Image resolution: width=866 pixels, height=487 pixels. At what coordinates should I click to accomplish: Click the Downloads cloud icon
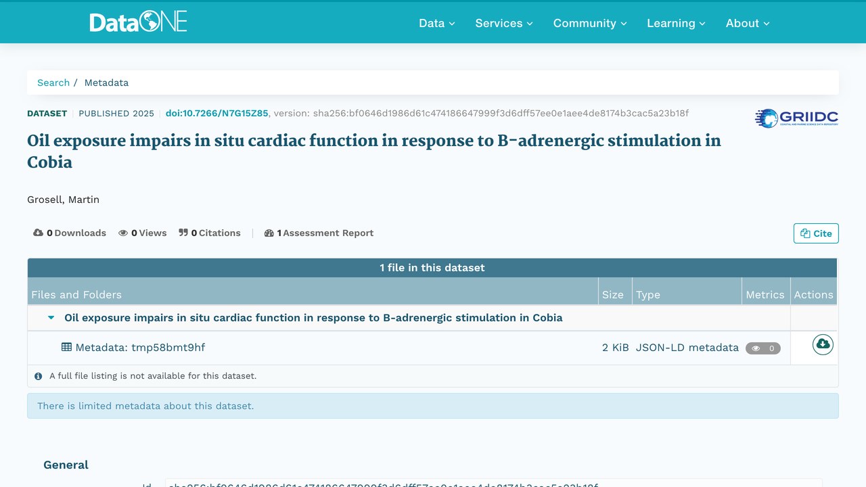pyautogui.click(x=39, y=233)
